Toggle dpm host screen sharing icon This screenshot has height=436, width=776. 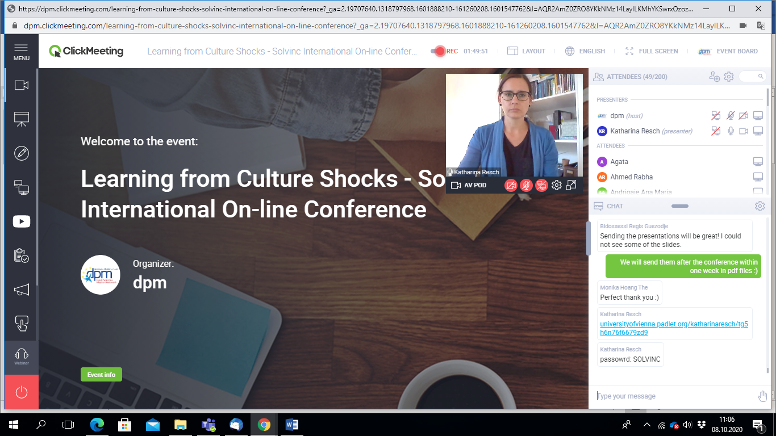716,116
